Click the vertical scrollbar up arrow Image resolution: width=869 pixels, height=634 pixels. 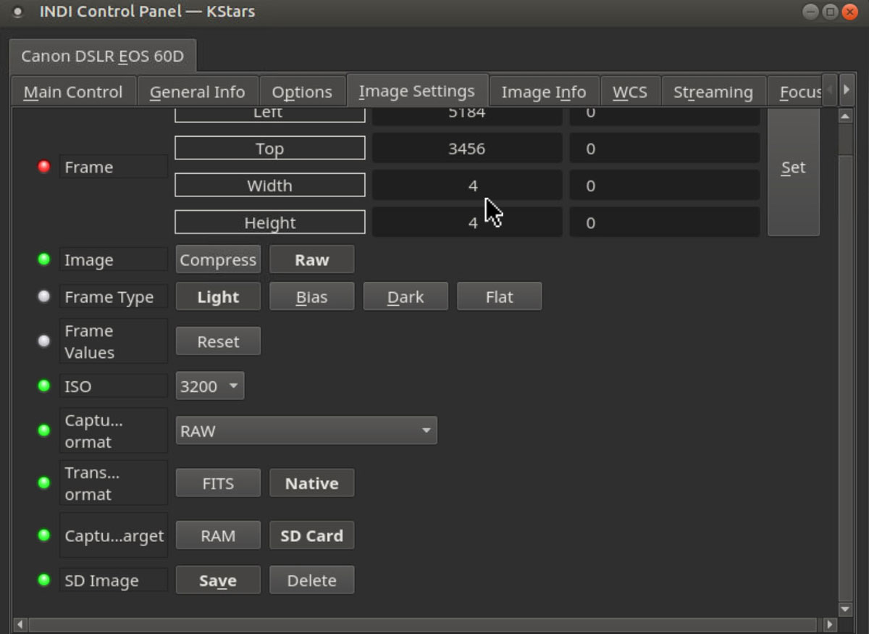pyautogui.click(x=845, y=116)
